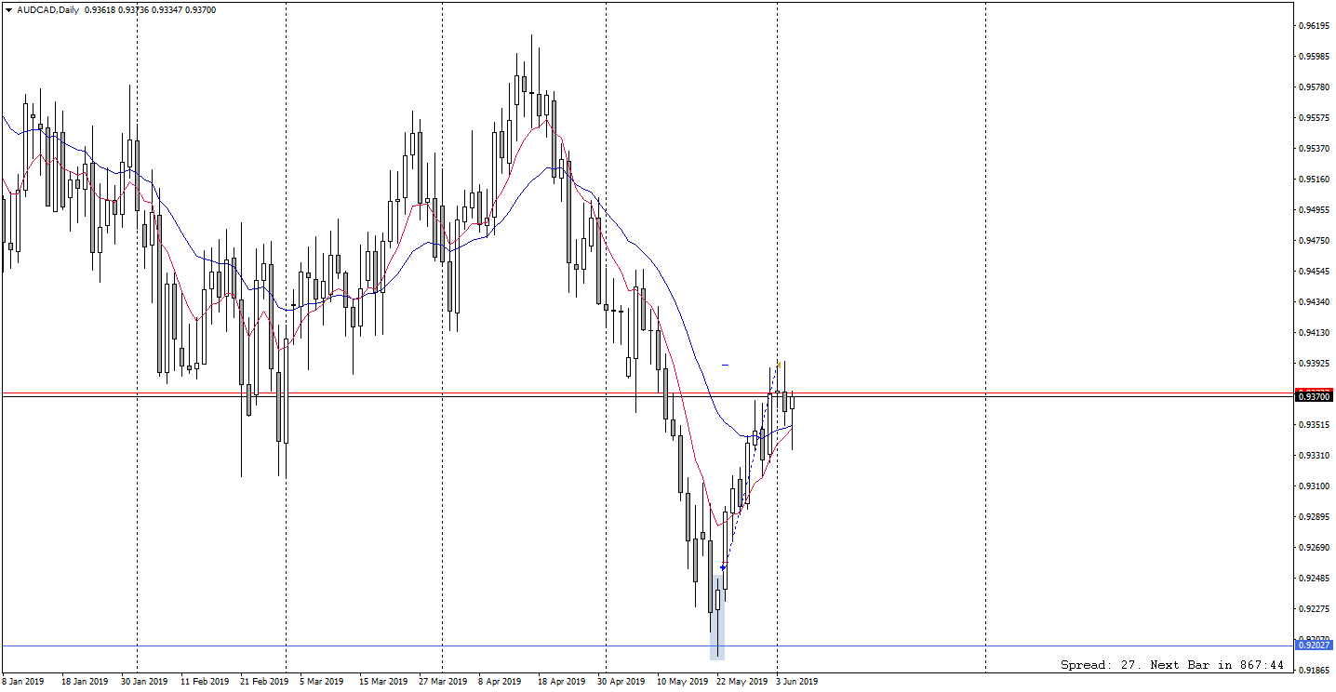Select the AUDCAD,Daily chart title text

pyautogui.click(x=47, y=9)
